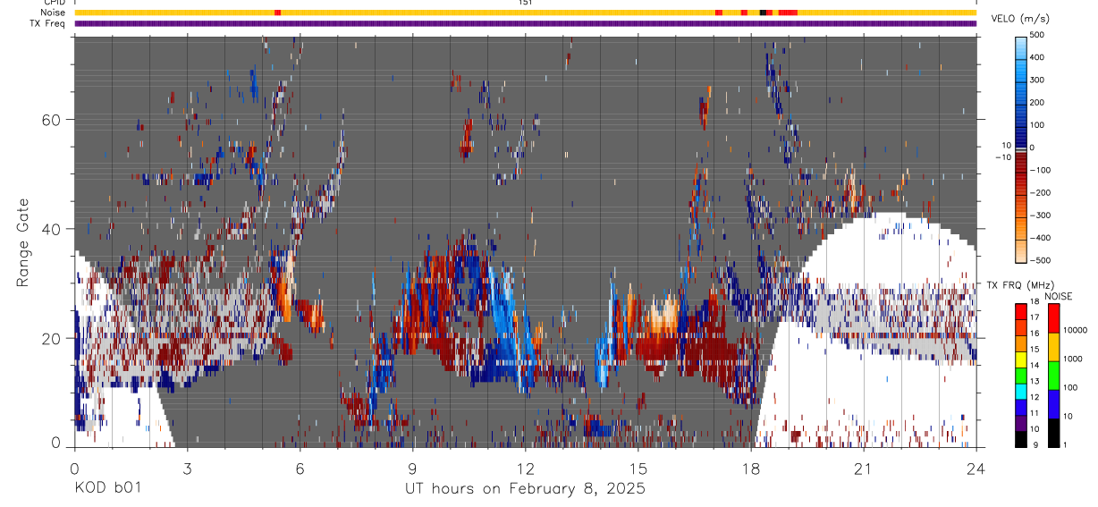Click the "11" label on TX FRQ scale

tap(1035, 413)
